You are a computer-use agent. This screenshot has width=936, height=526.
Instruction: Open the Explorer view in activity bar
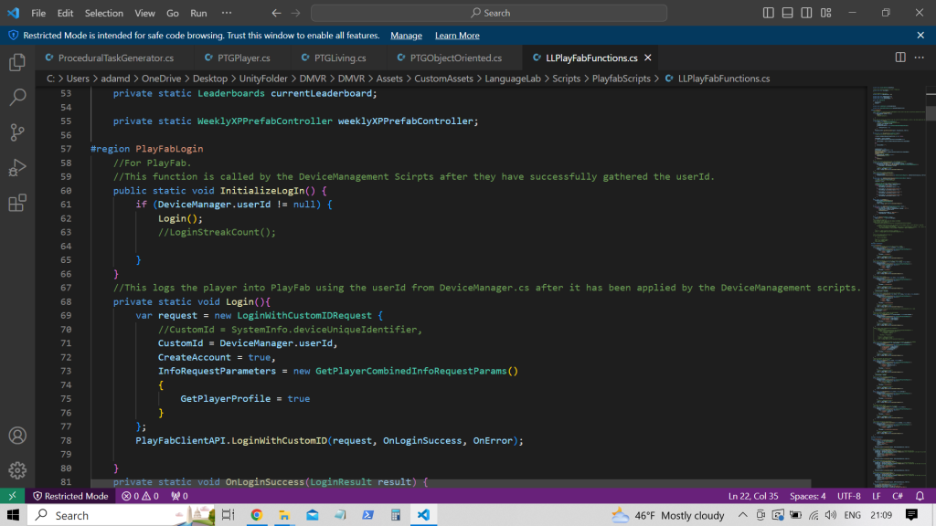(17, 62)
